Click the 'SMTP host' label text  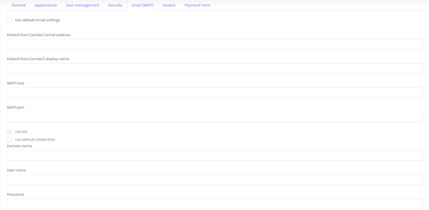pyautogui.click(x=16, y=83)
